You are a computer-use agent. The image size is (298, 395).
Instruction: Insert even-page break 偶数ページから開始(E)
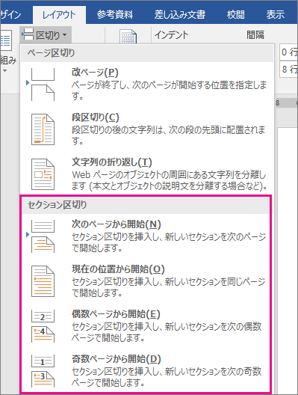(146, 325)
